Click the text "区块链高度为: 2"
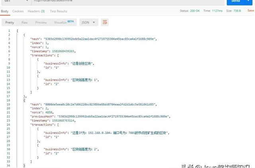The image size is (255, 168). point(84,149)
